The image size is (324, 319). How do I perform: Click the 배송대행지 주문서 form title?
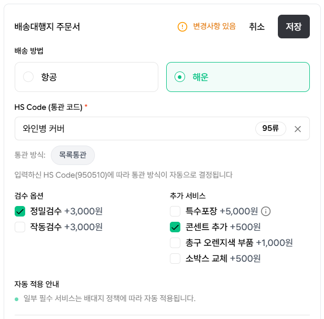[47, 26]
